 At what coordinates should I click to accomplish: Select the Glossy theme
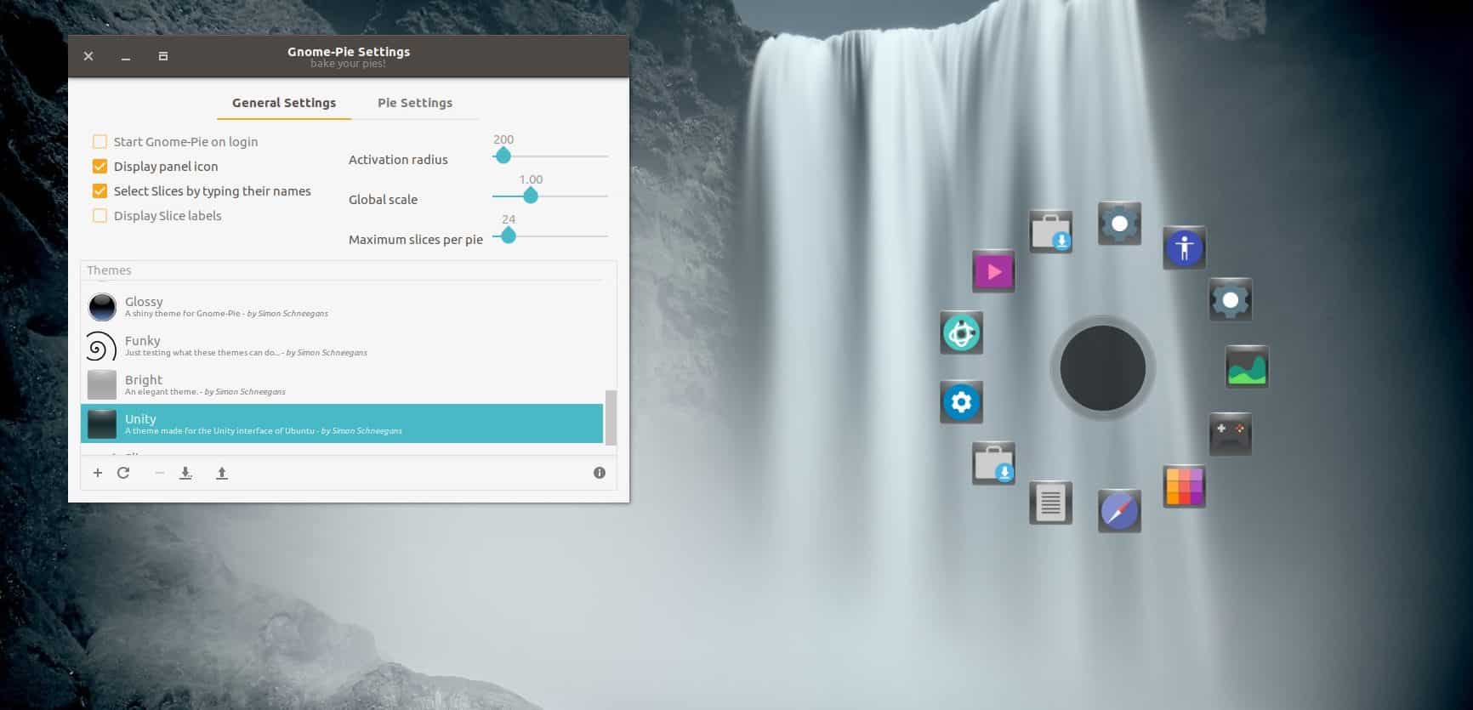[x=342, y=306]
